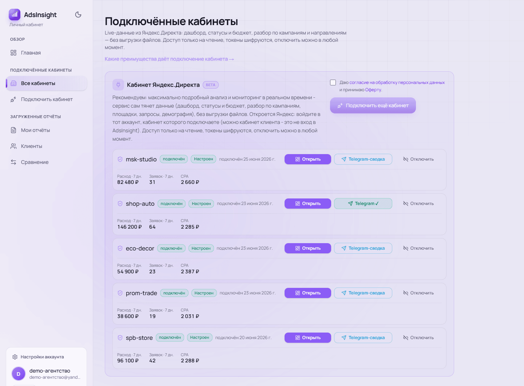Open the eco-decor cabinet
The image size is (524, 386).
308,248
